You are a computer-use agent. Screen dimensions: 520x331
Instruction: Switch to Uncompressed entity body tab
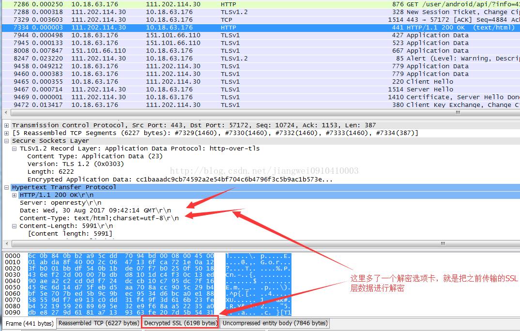(x=275, y=323)
